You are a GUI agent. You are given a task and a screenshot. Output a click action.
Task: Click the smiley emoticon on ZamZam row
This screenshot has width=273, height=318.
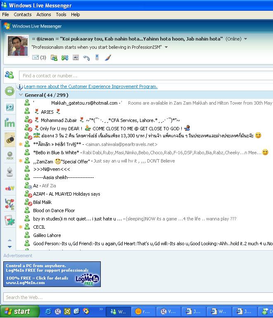tap(58, 161)
